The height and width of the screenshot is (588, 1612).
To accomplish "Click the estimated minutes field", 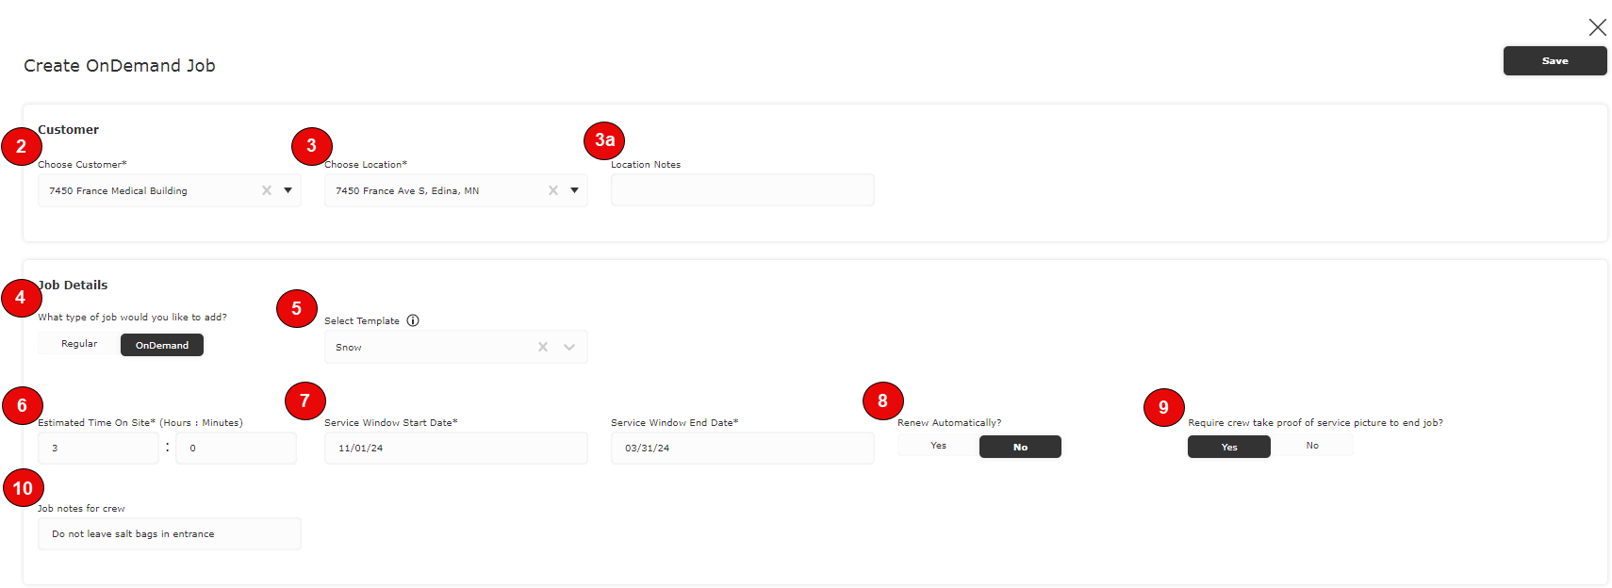I will point(236,449).
